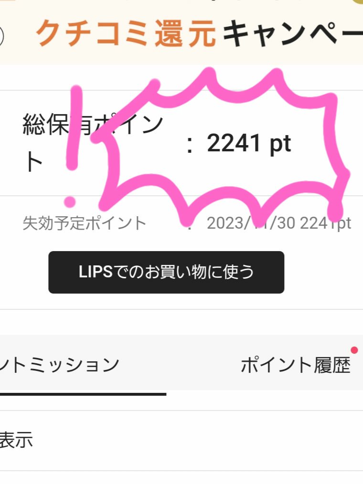Click the orange 還元 characters in banner
This screenshot has height=484, width=363.
click(x=185, y=33)
